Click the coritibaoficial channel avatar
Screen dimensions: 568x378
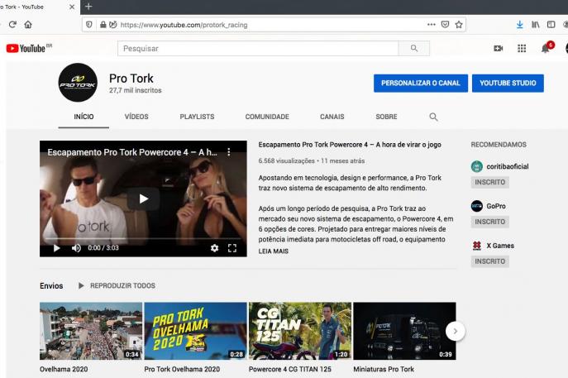(x=477, y=166)
